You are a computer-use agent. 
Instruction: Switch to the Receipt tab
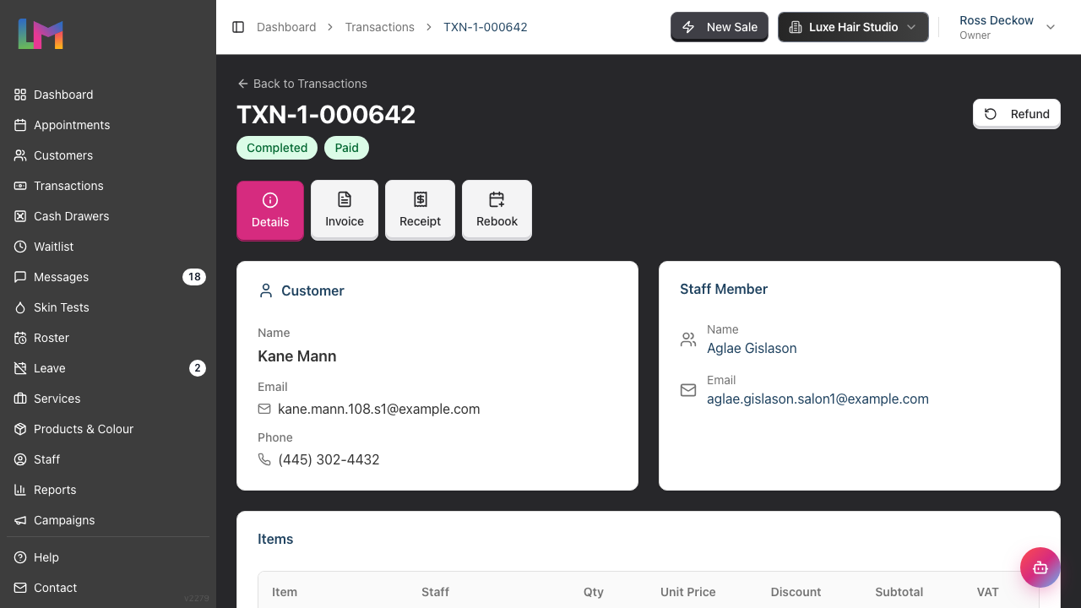tap(421, 210)
